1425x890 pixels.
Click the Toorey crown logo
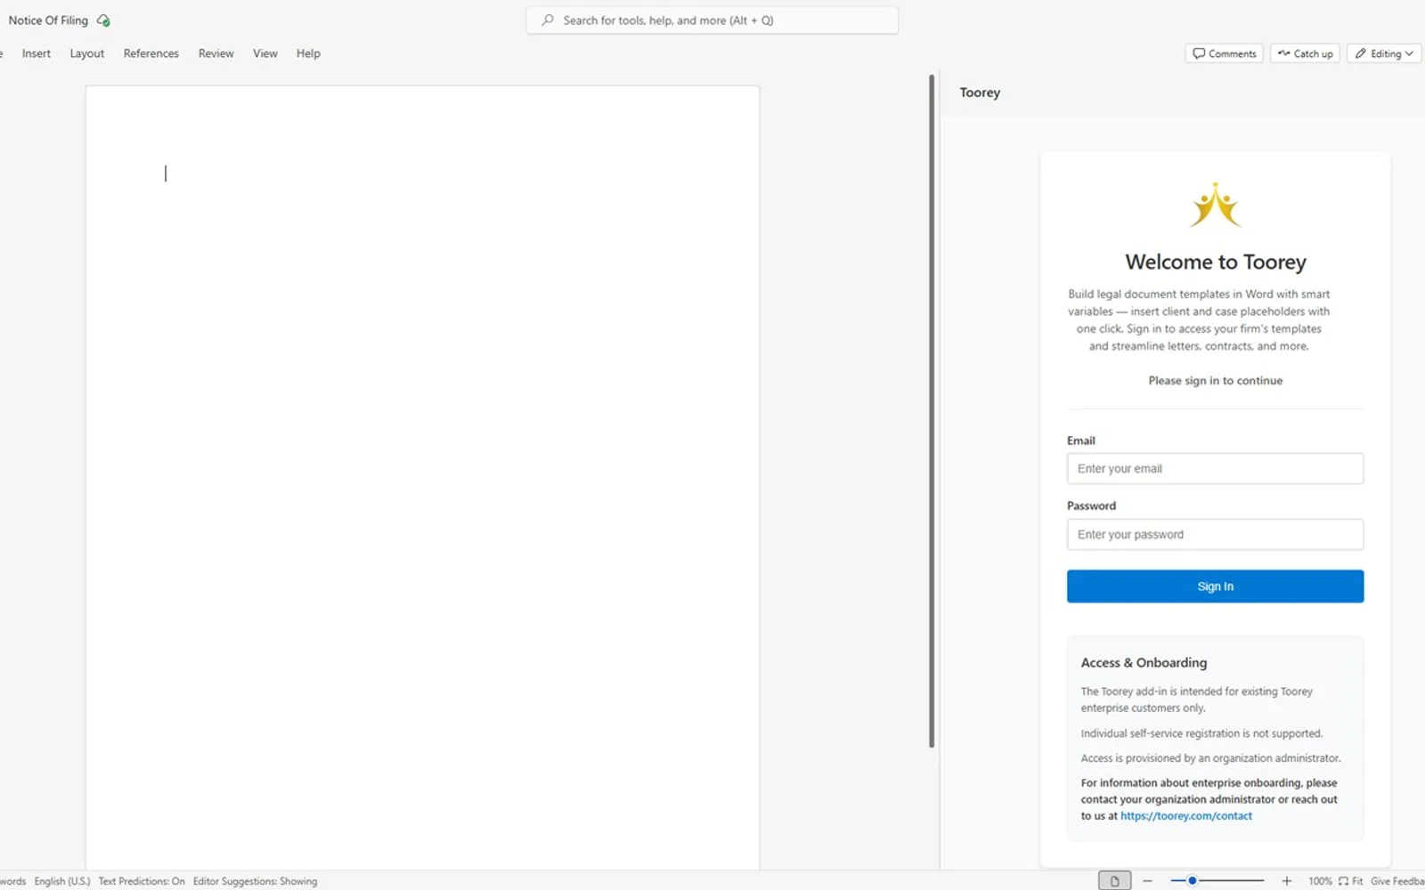pos(1216,205)
